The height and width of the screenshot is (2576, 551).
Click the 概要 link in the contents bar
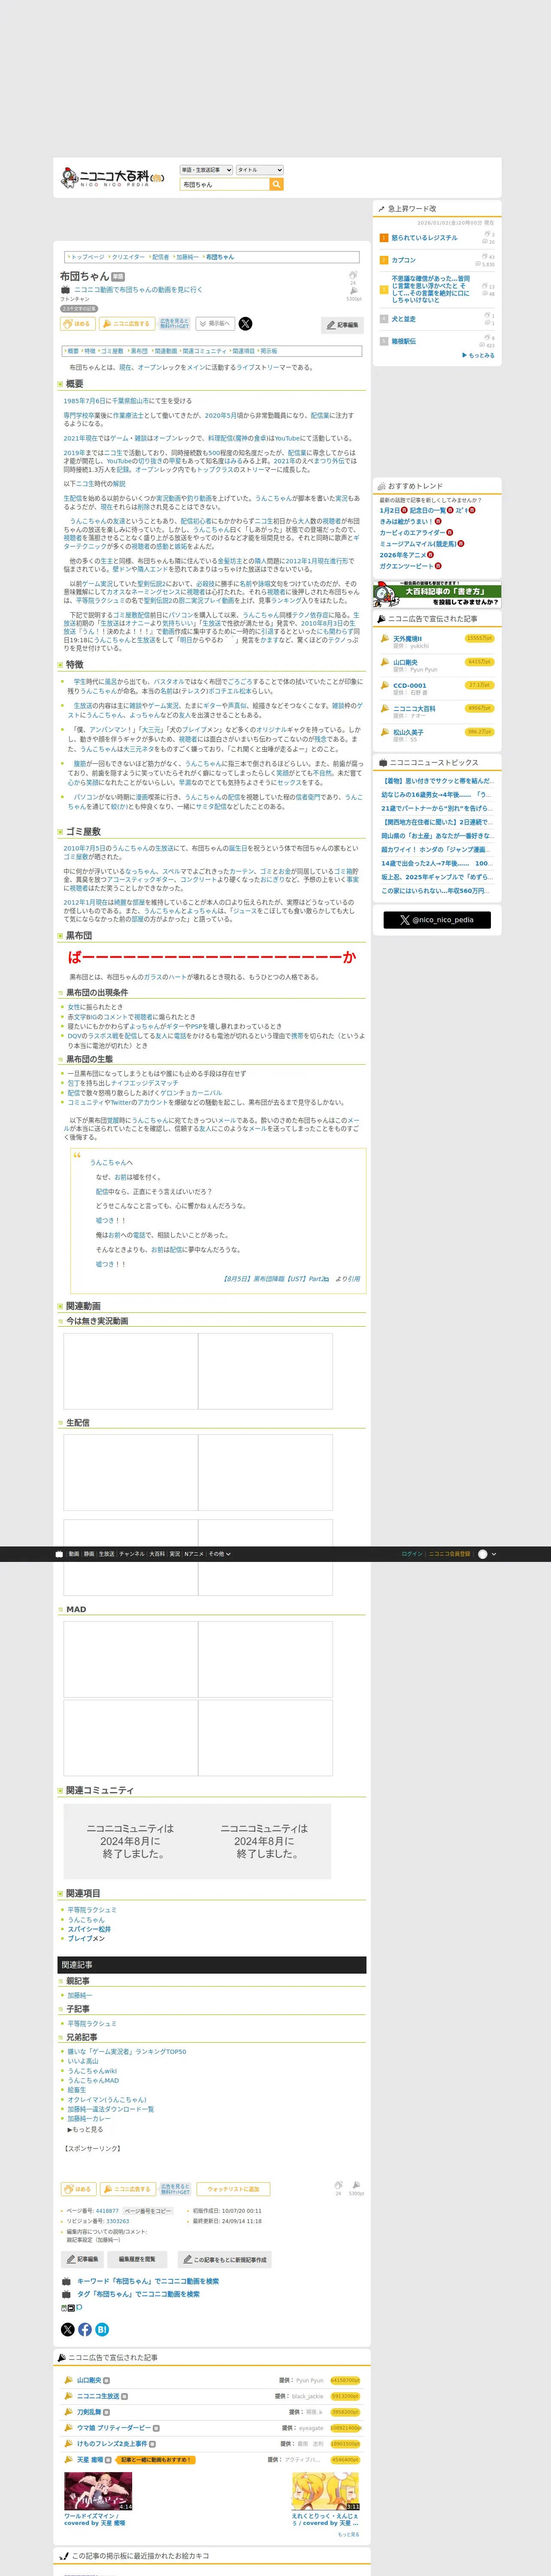tap(73, 351)
